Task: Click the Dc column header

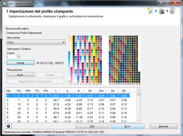Action: [90, 91]
